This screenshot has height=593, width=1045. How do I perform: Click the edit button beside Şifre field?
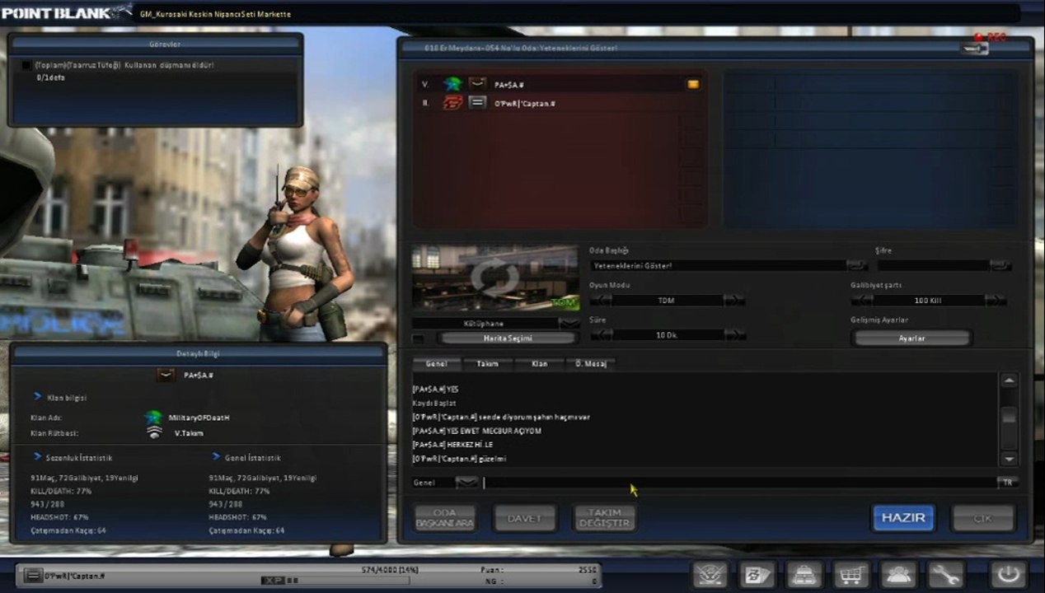pyautogui.click(x=1001, y=265)
